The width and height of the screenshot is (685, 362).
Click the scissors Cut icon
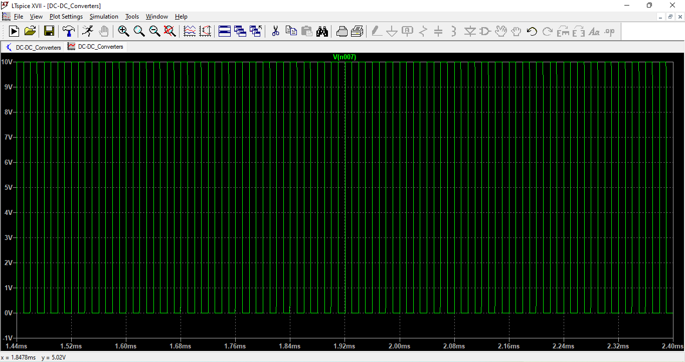tap(275, 32)
